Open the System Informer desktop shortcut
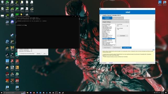 click(x=7, y=23)
